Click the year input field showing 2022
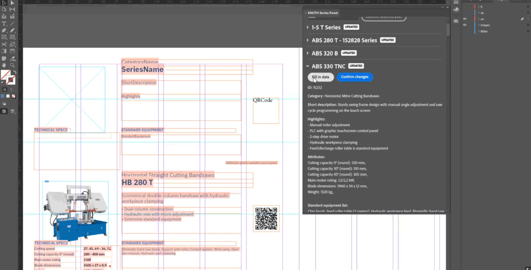Screen dimensions: 531x270 [333, 18]
